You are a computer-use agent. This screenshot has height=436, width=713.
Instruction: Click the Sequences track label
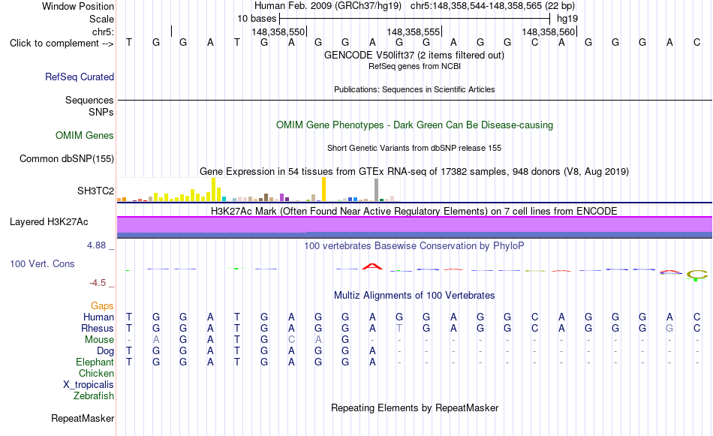89,100
